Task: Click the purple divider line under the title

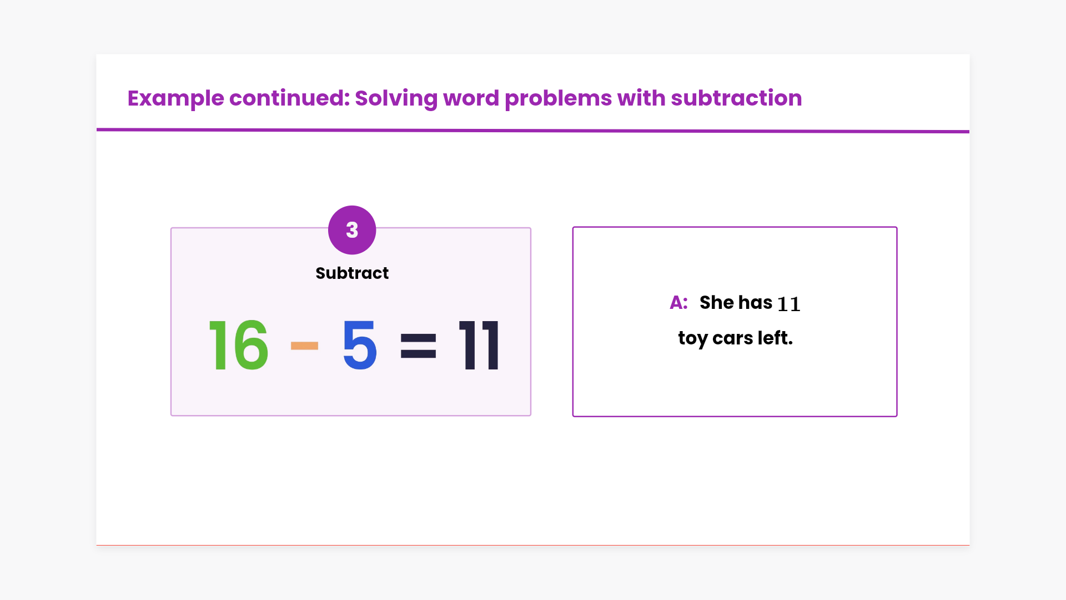Action: (x=533, y=131)
